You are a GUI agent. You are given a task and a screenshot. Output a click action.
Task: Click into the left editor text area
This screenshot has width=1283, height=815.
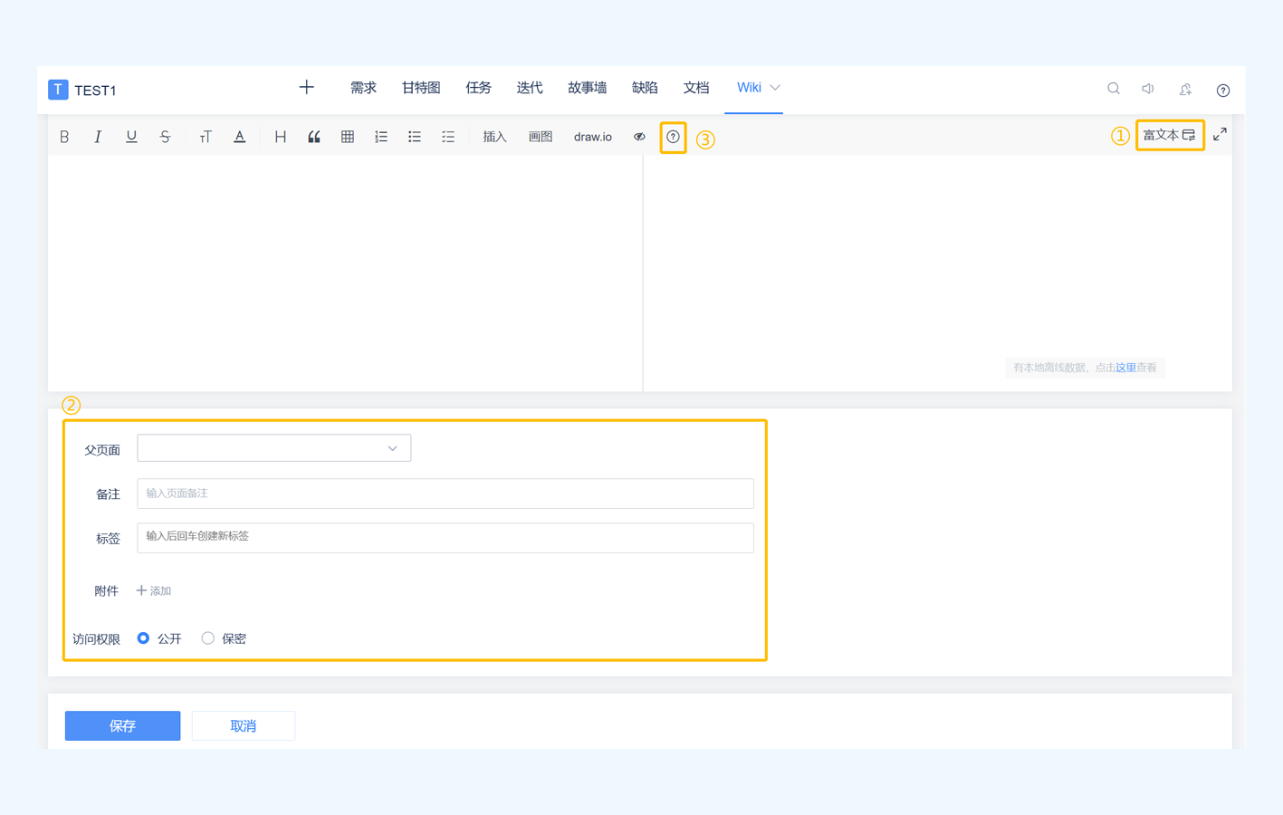[345, 273]
